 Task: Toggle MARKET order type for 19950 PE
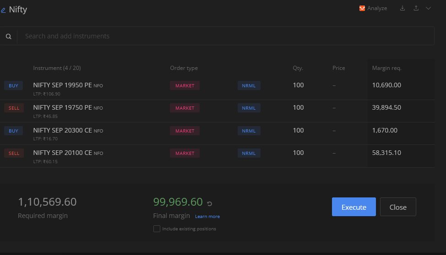185,85
